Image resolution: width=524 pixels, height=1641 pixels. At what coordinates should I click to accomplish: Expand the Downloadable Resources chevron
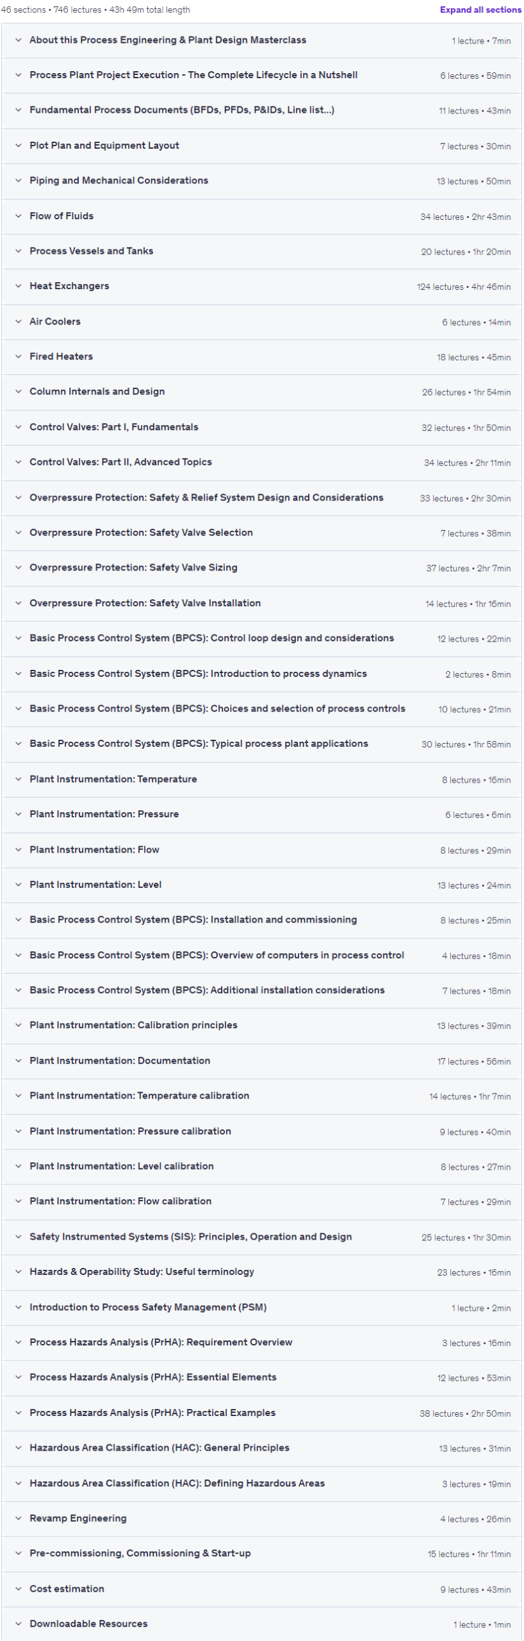pos(18,1624)
